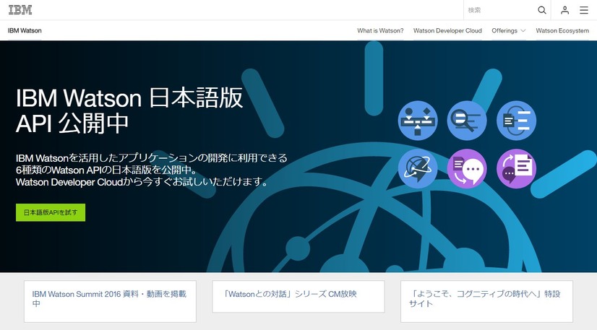Open What is Watson? menu item
Image resolution: width=597 pixels, height=330 pixels.
coord(380,30)
